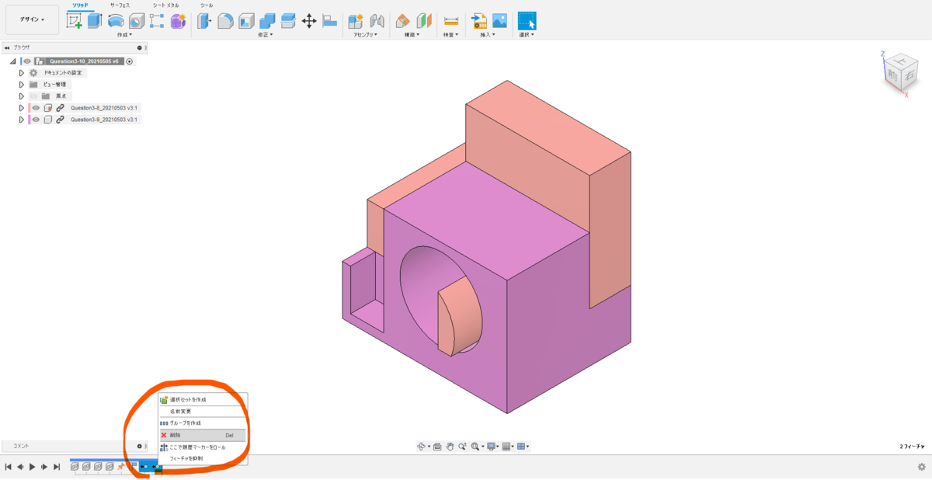The width and height of the screenshot is (932, 480).
Task: Expand Question3-9_20210503 component node
Action: 22,120
